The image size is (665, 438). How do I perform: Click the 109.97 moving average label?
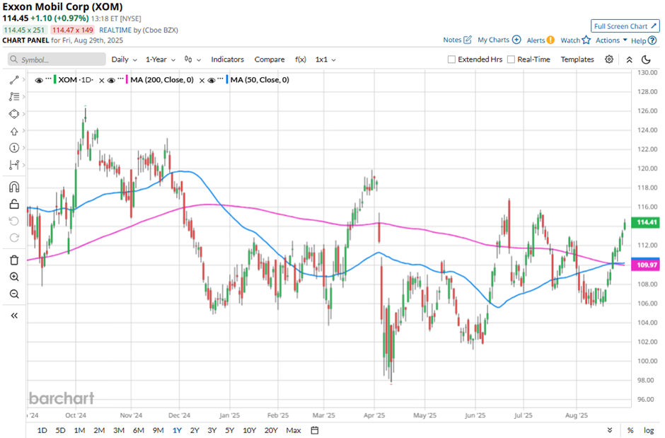pos(645,265)
